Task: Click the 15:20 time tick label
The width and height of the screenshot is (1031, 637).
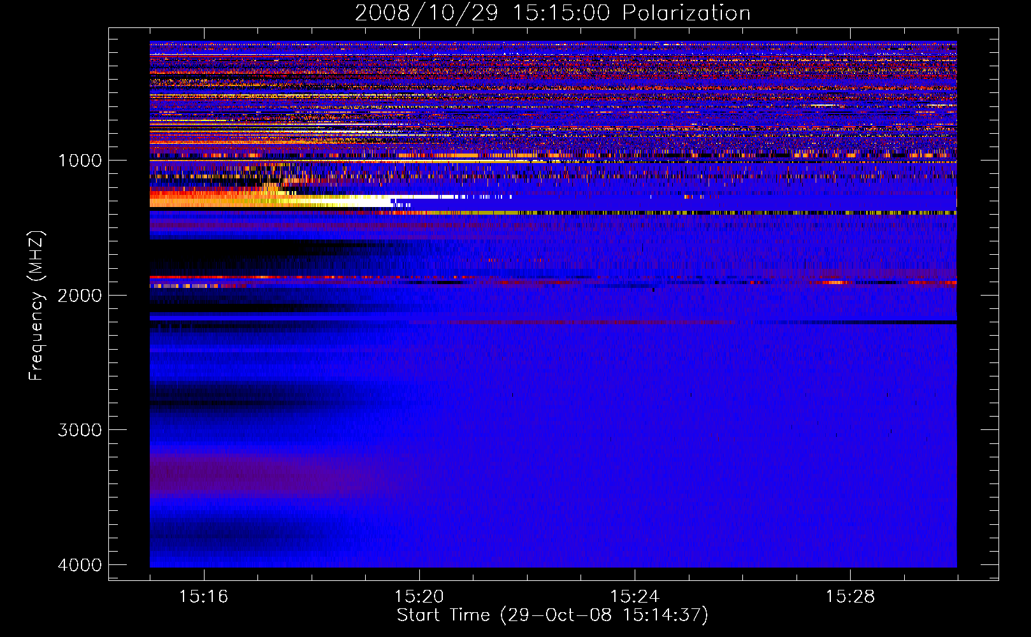Action: click(x=419, y=597)
